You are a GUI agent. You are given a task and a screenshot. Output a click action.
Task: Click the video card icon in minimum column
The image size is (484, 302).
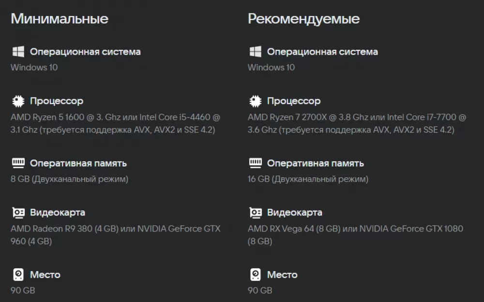[x=18, y=213]
